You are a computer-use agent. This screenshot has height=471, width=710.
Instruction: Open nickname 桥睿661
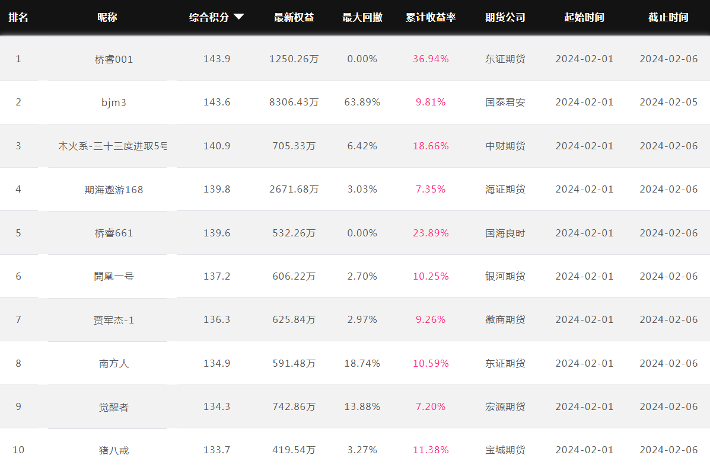coord(114,233)
